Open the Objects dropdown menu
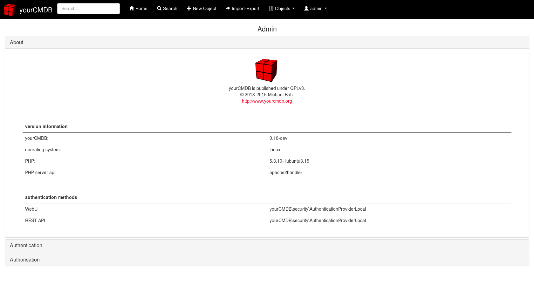 282,9
